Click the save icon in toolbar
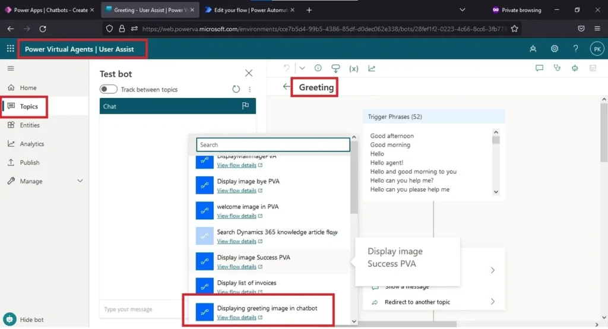The height and width of the screenshot is (329, 608). coord(593,68)
